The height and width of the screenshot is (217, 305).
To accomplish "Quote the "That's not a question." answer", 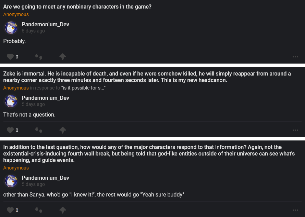I will point(39,130).
